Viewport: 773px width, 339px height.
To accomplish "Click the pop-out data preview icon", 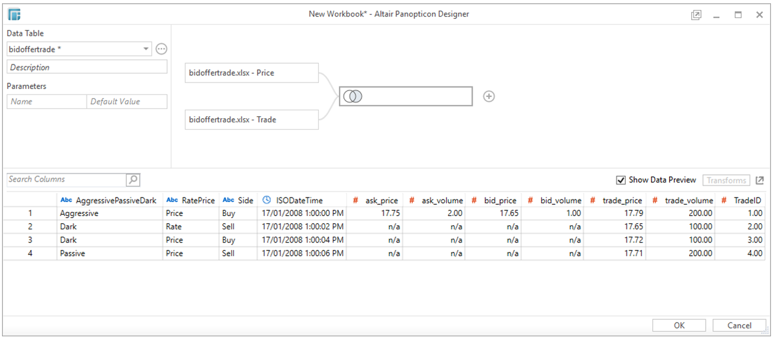I will [x=760, y=180].
